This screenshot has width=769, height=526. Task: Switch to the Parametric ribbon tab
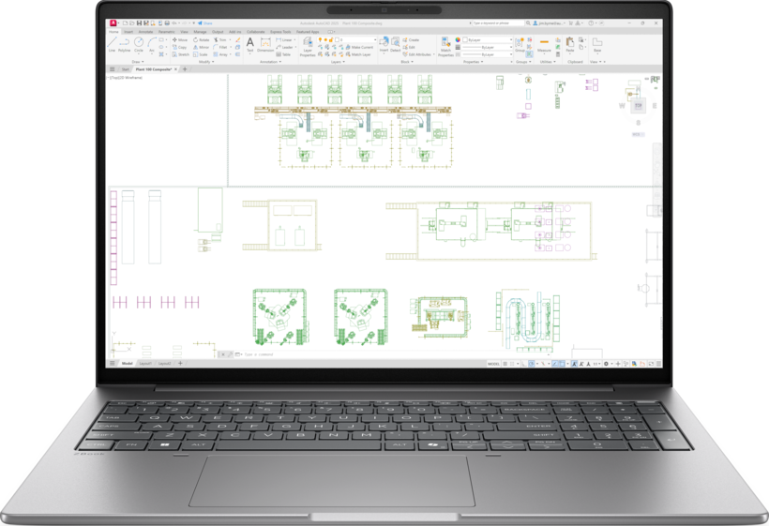[x=167, y=32]
